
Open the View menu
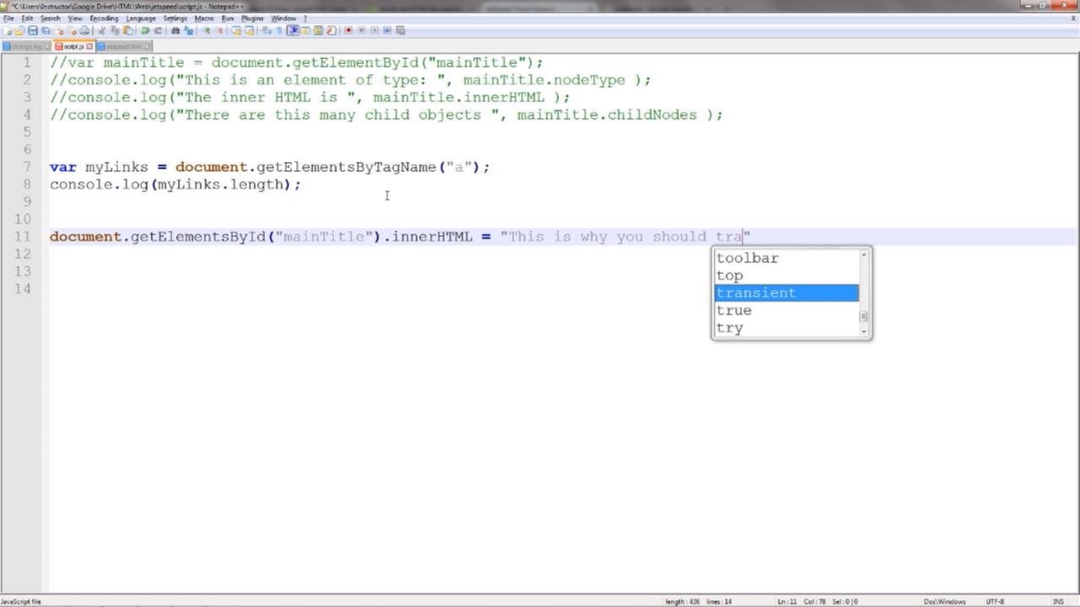(x=75, y=18)
